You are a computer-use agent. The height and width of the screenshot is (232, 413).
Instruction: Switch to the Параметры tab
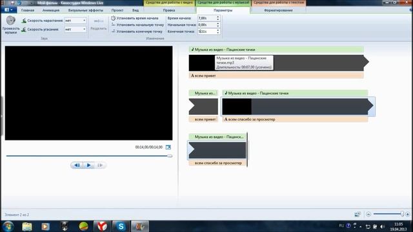[223, 10]
